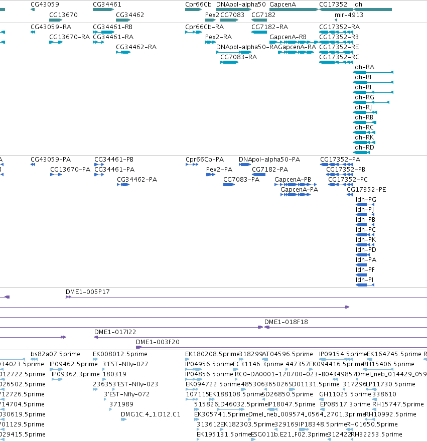
Task: Select transcript CG7083-RA
Action: click(x=238, y=57)
